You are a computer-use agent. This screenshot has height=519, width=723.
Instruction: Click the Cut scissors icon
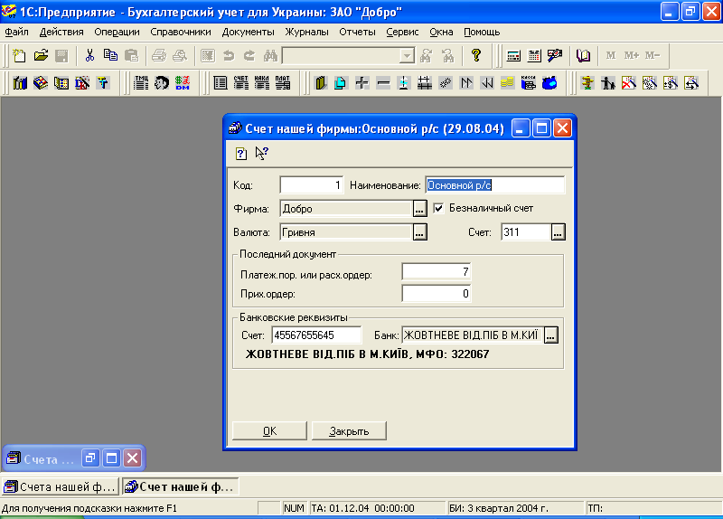pyautogui.click(x=89, y=56)
